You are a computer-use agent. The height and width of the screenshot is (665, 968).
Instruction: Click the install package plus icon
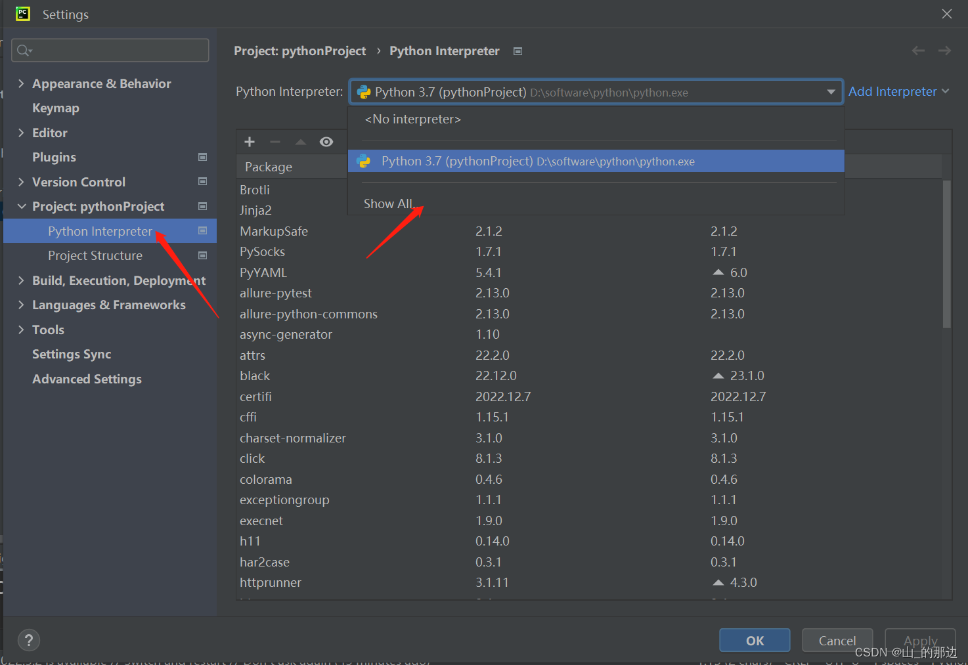coord(250,142)
